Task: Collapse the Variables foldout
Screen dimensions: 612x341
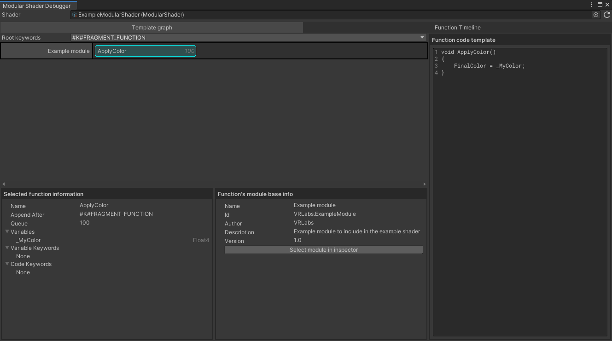Action: coord(7,231)
